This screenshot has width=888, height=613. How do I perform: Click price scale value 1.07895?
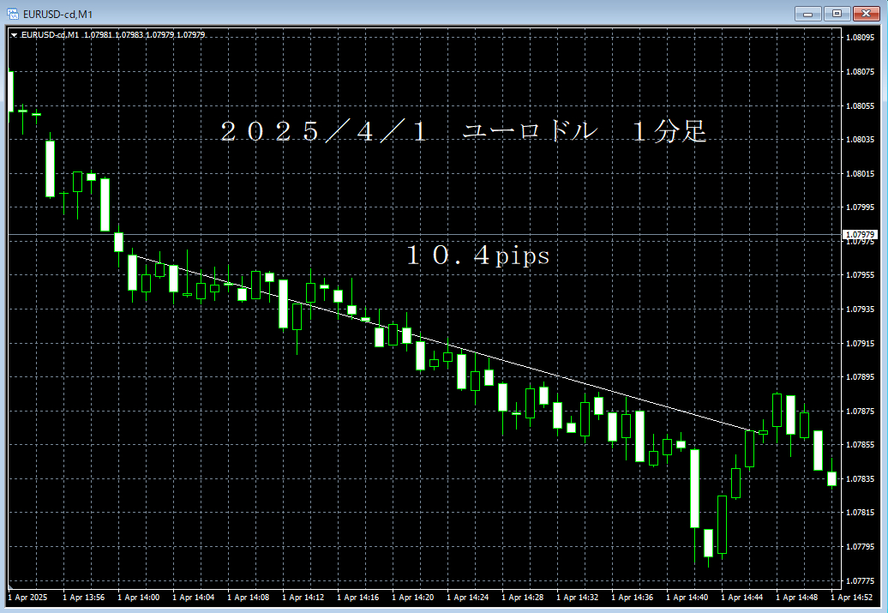tap(860, 377)
